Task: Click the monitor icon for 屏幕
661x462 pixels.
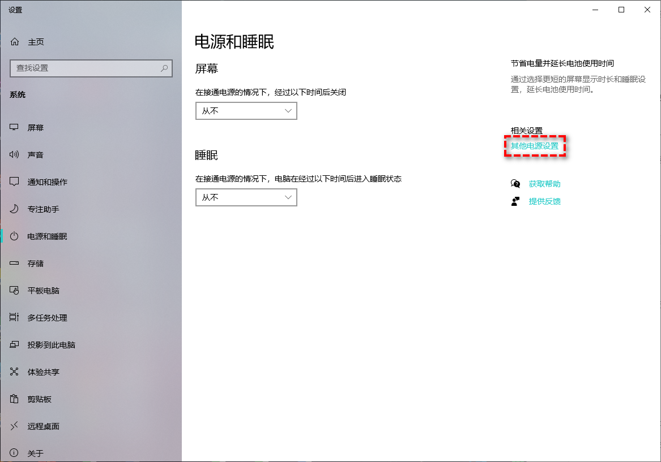Action: [14, 127]
